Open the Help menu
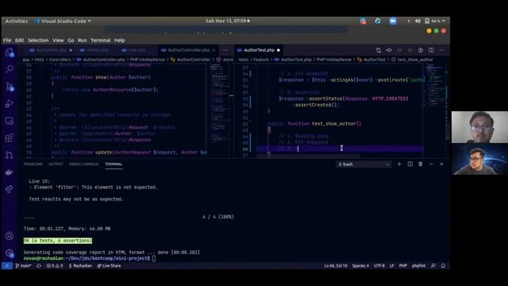The image size is (508, 286). tap(120, 41)
